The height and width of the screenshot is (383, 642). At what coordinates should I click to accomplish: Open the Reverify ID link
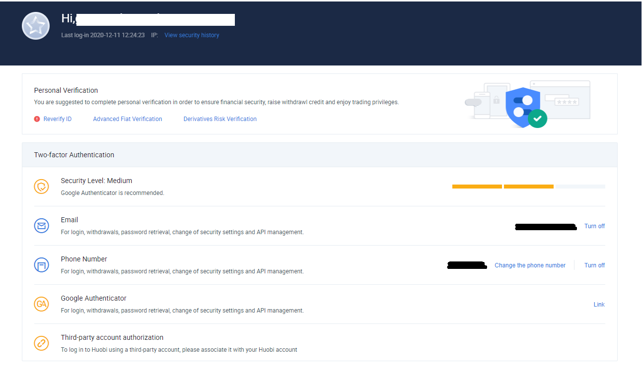[x=58, y=119]
